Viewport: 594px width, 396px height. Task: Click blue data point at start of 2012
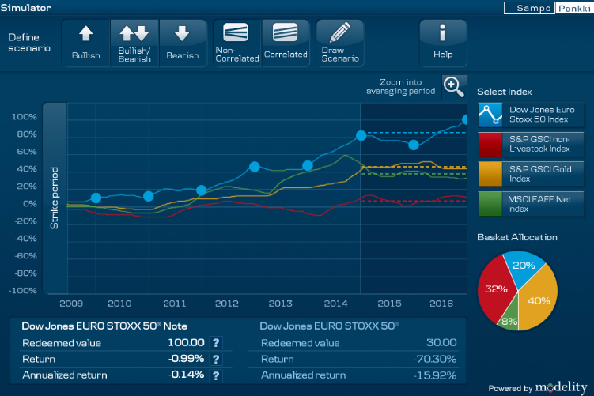click(x=202, y=190)
